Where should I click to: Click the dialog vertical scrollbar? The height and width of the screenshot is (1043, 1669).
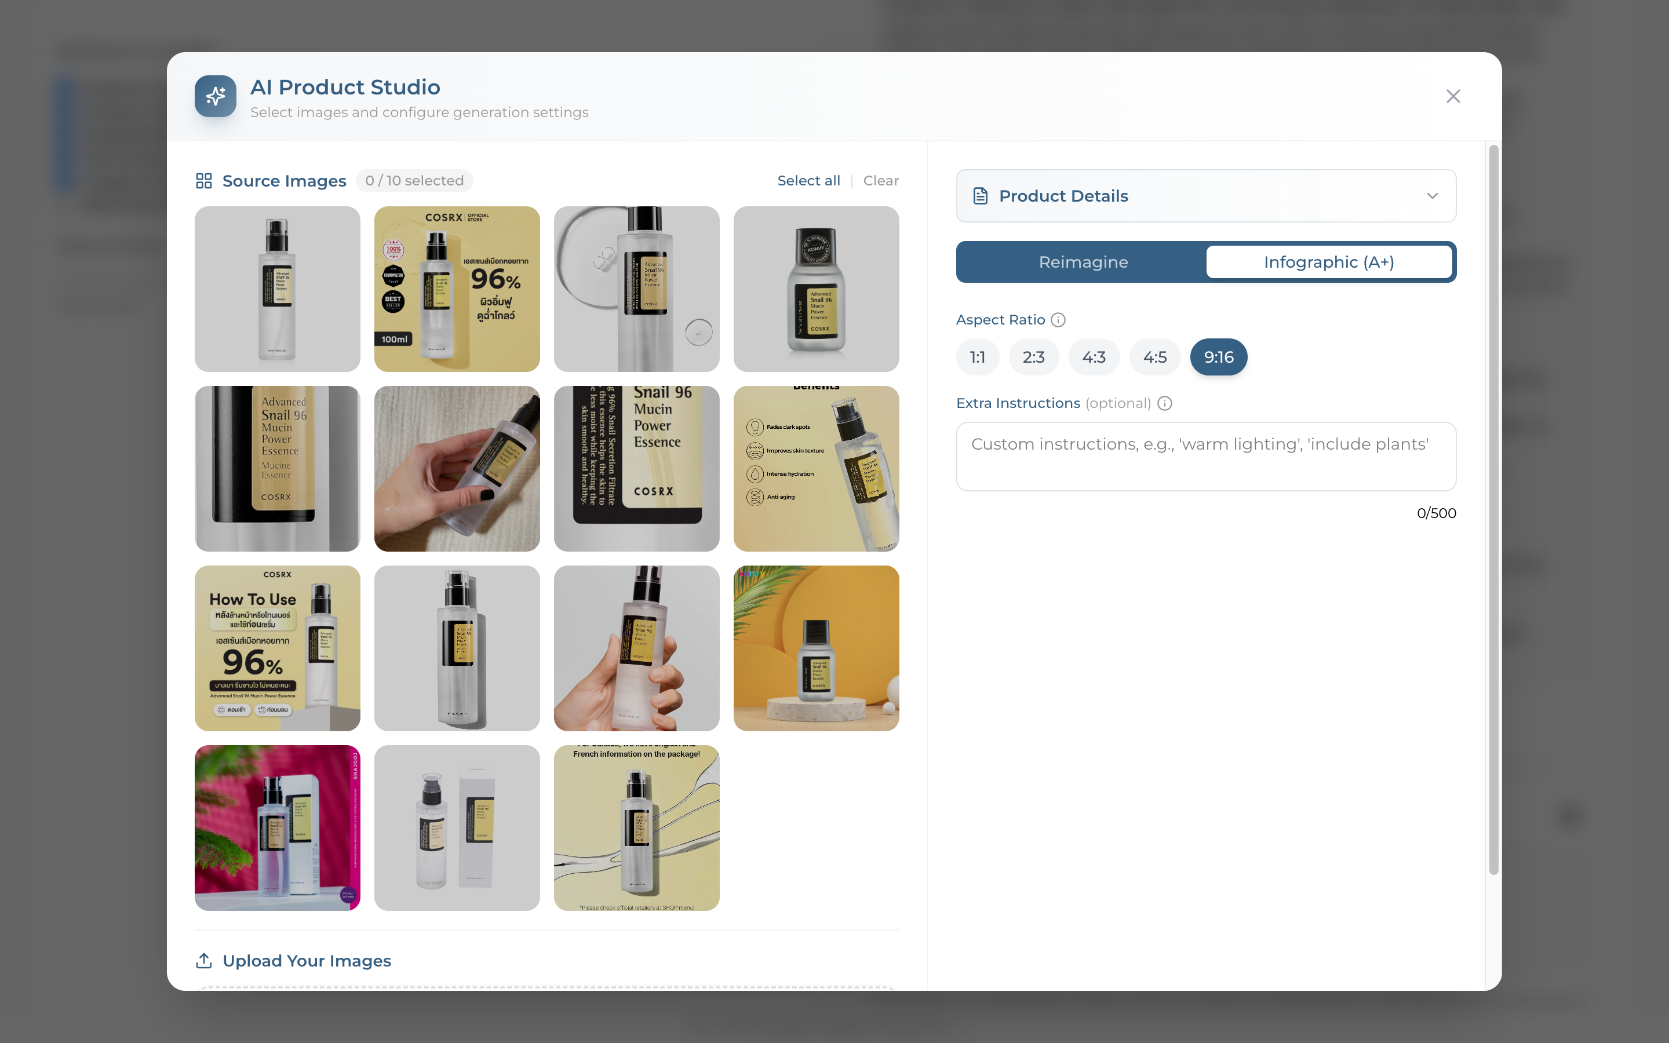(x=1494, y=510)
